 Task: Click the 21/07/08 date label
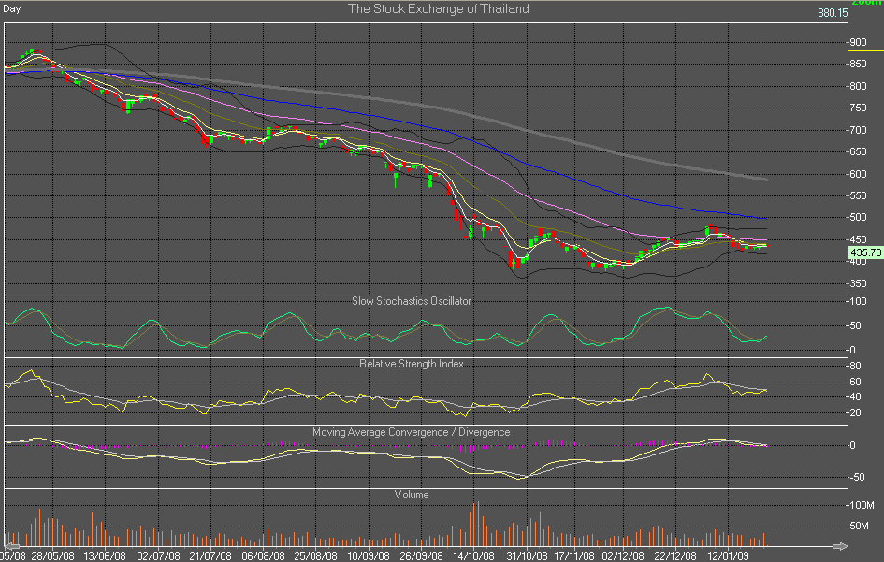[210, 555]
